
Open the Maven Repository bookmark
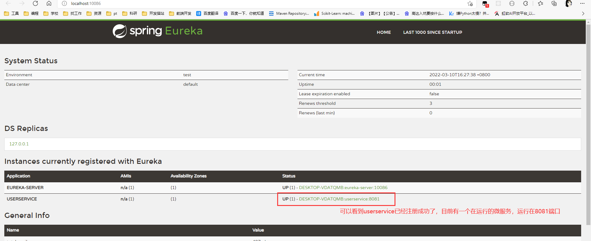click(289, 14)
